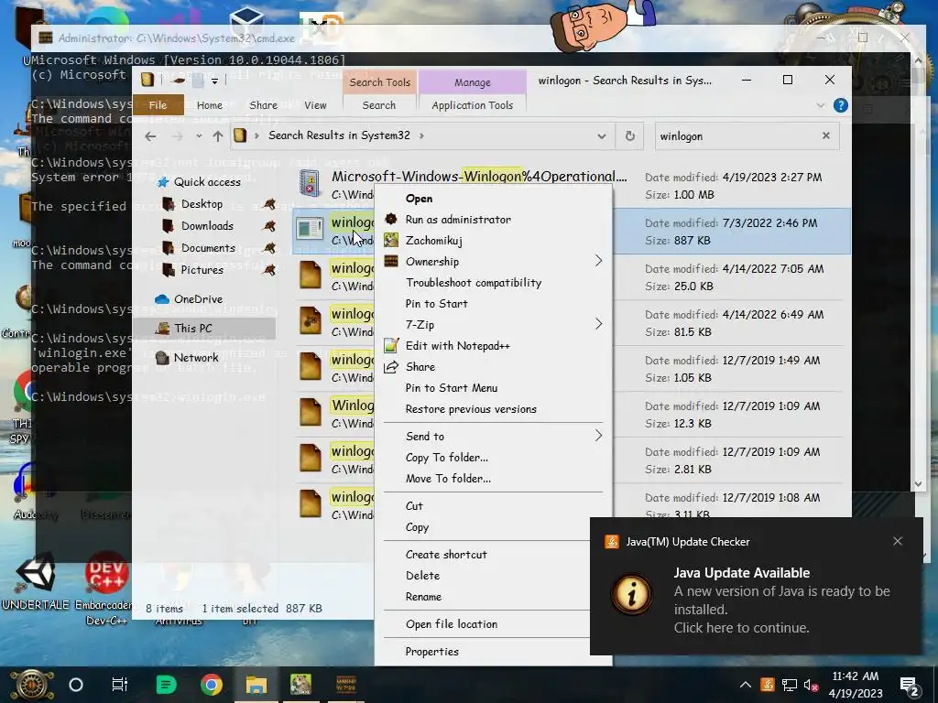938x703 pixels.
Task: Open File Explorer taskbar icon
Action: tap(256, 685)
